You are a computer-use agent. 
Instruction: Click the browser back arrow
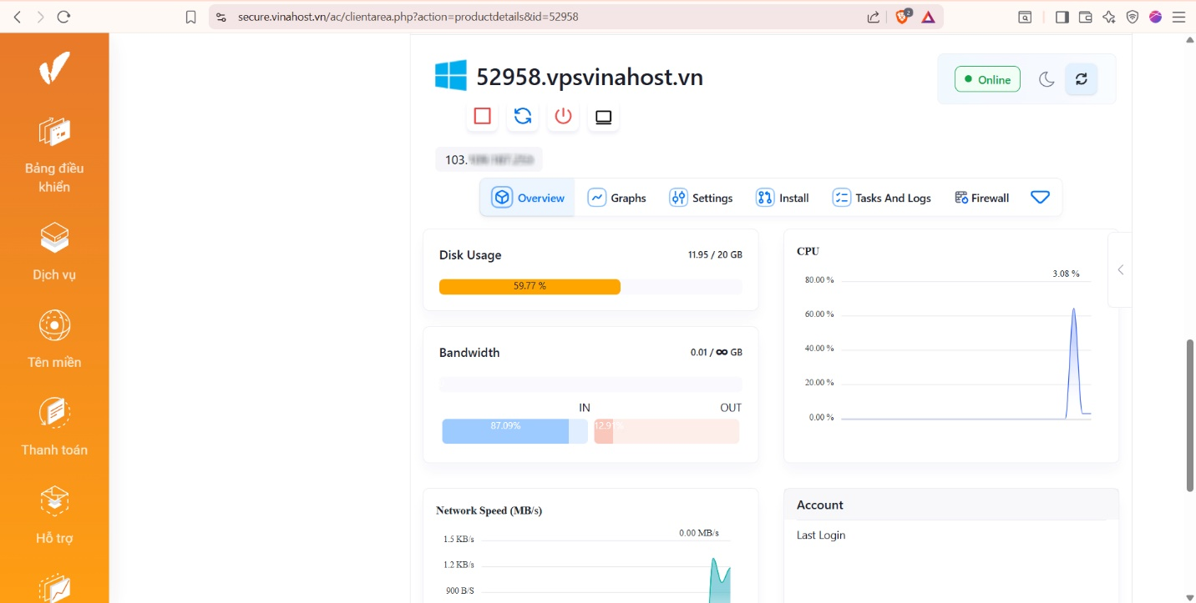tap(17, 17)
